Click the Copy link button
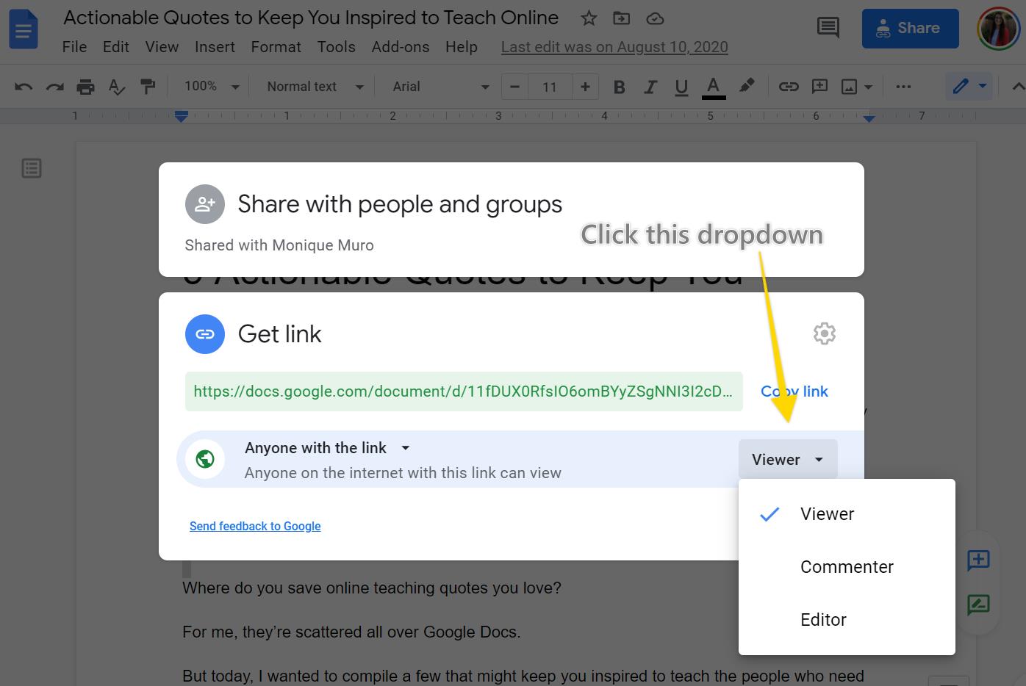Image resolution: width=1026 pixels, height=686 pixels. (794, 391)
